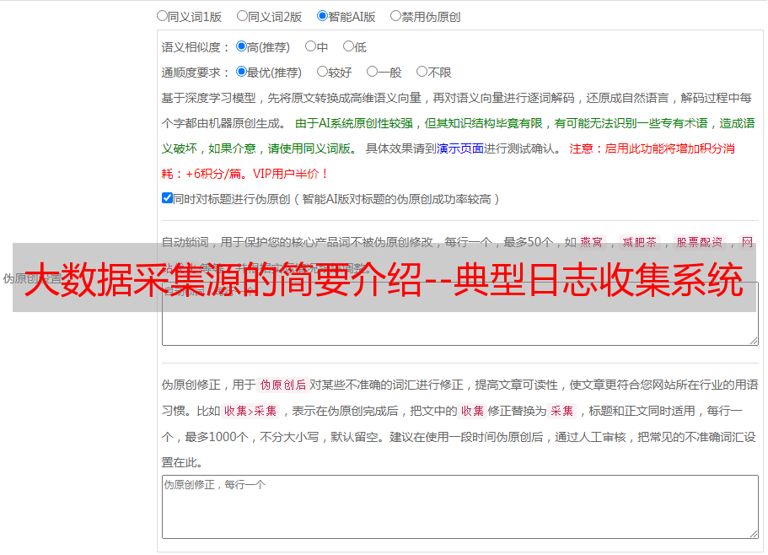Click the 伪原创后 highlighted tag
This screenshot has width=768, height=555.
pyautogui.click(x=283, y=385)
